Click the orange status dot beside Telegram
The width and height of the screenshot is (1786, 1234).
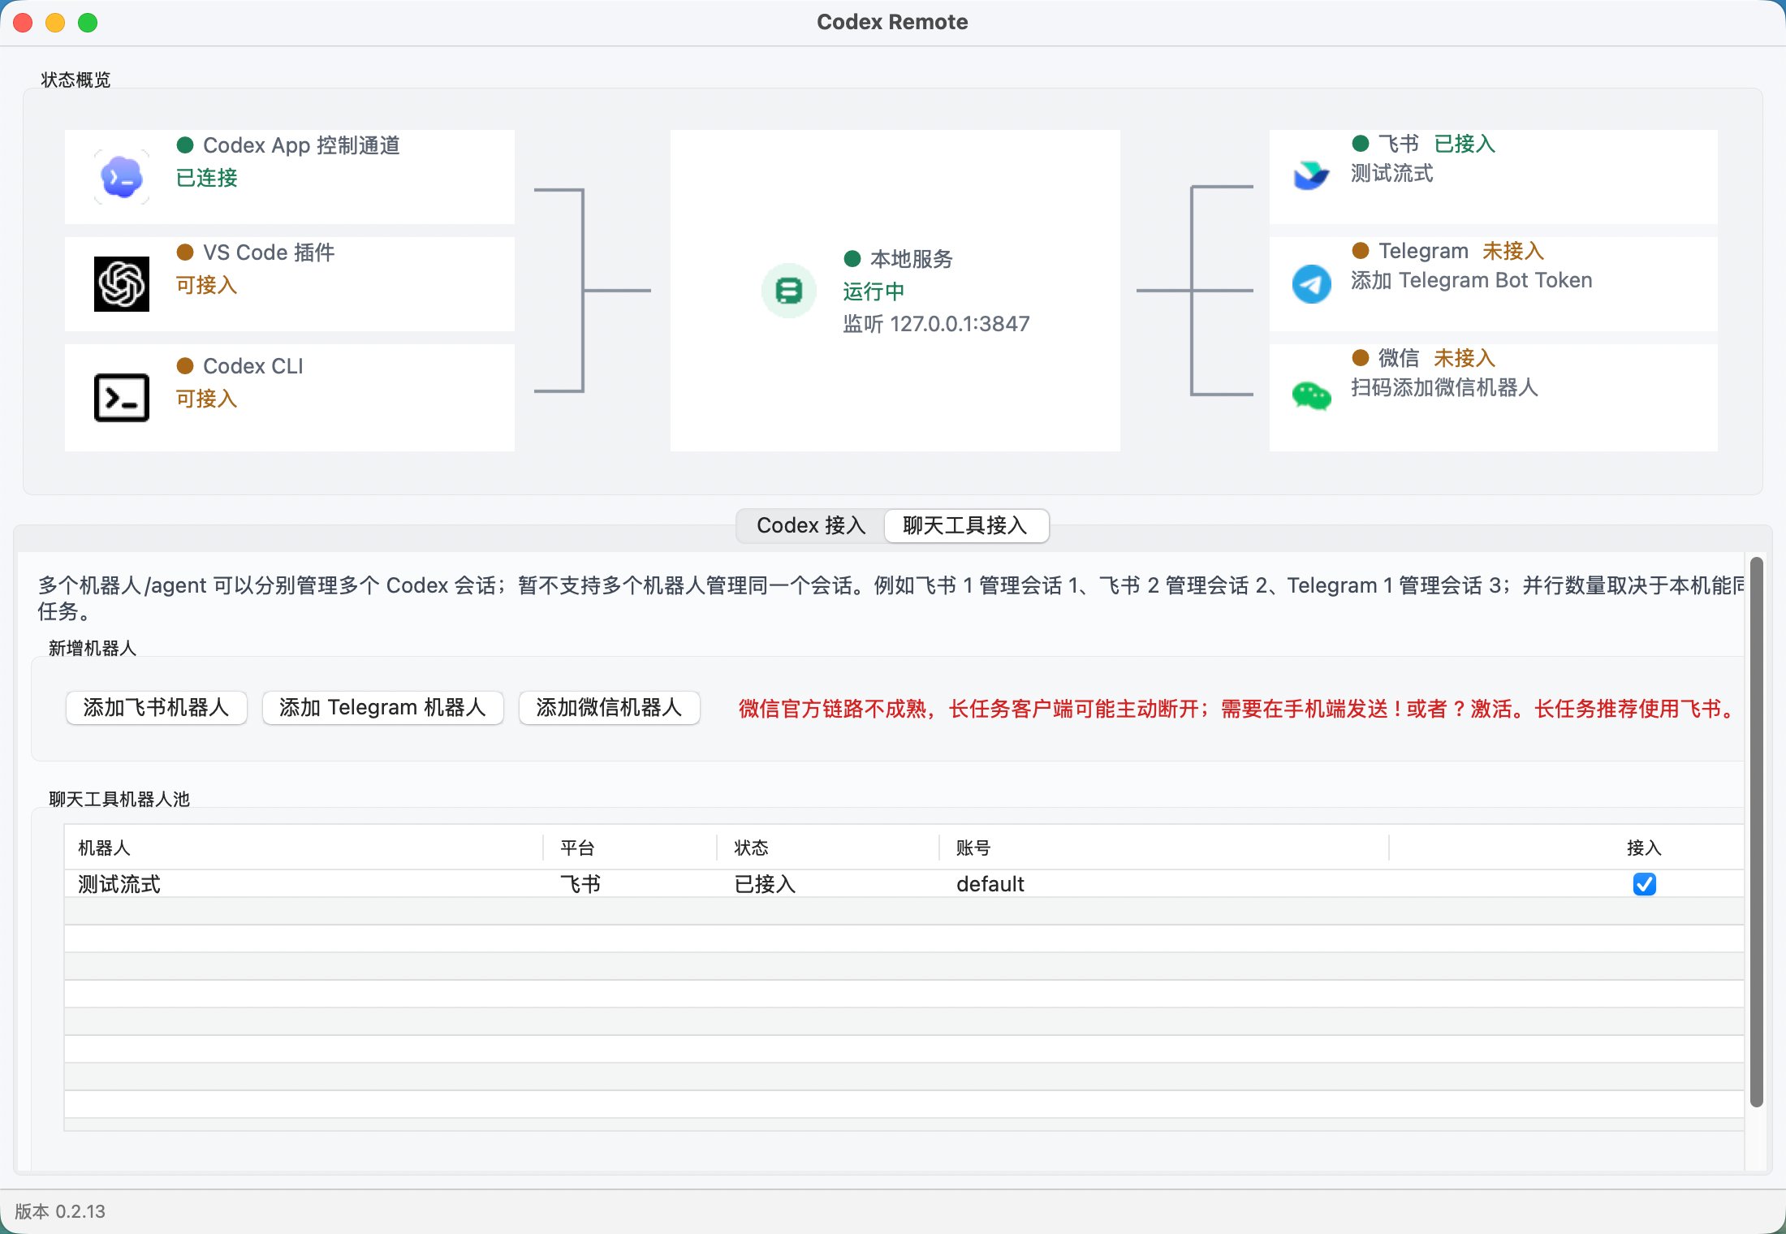click(1361, 250)
